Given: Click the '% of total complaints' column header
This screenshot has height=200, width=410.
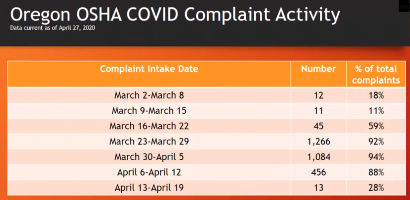Looking at the screenshot, I should [376, 74].
